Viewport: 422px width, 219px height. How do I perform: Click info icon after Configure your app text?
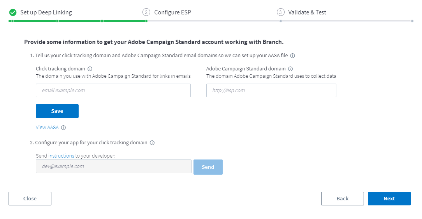pos(152,143)
